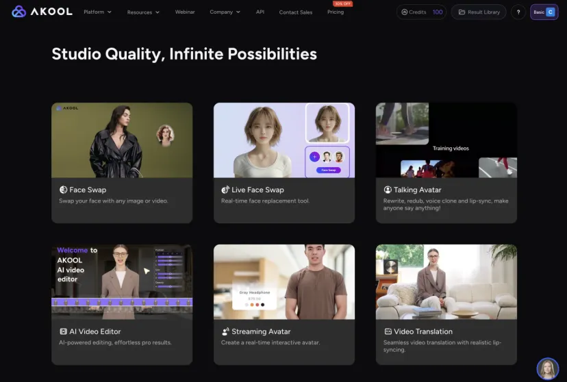Click the AI Video Editor title icon
Screen dimensions: 567x382
click(x=63, y=331)
